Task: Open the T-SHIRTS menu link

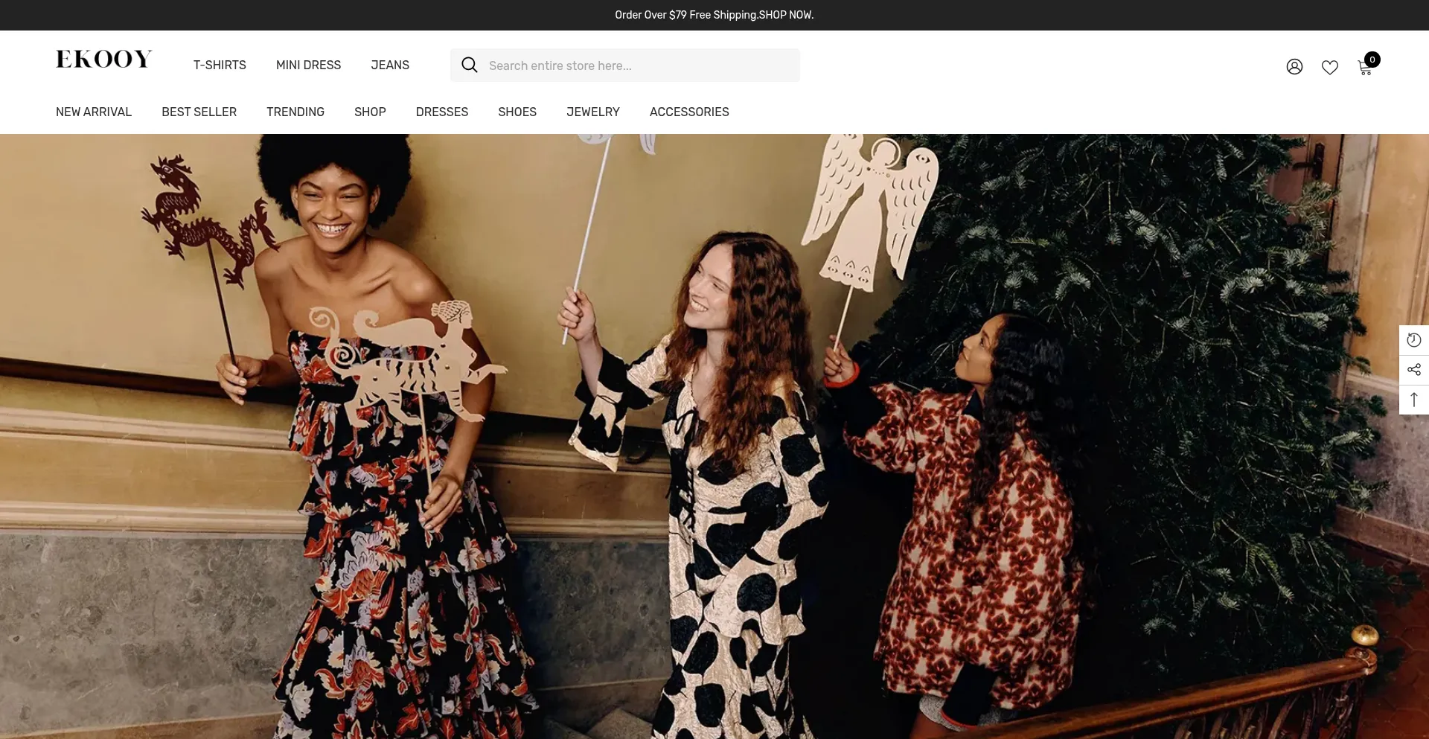Action: click(x=220, y=65)
